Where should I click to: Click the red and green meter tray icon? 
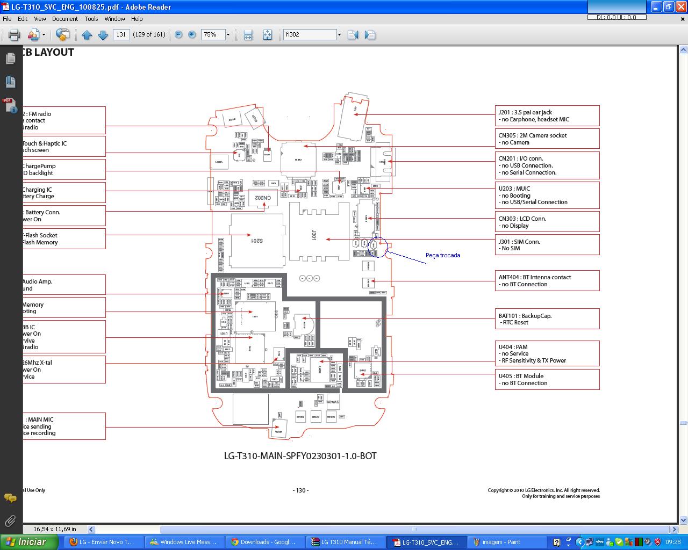click(x=639, y=542)
